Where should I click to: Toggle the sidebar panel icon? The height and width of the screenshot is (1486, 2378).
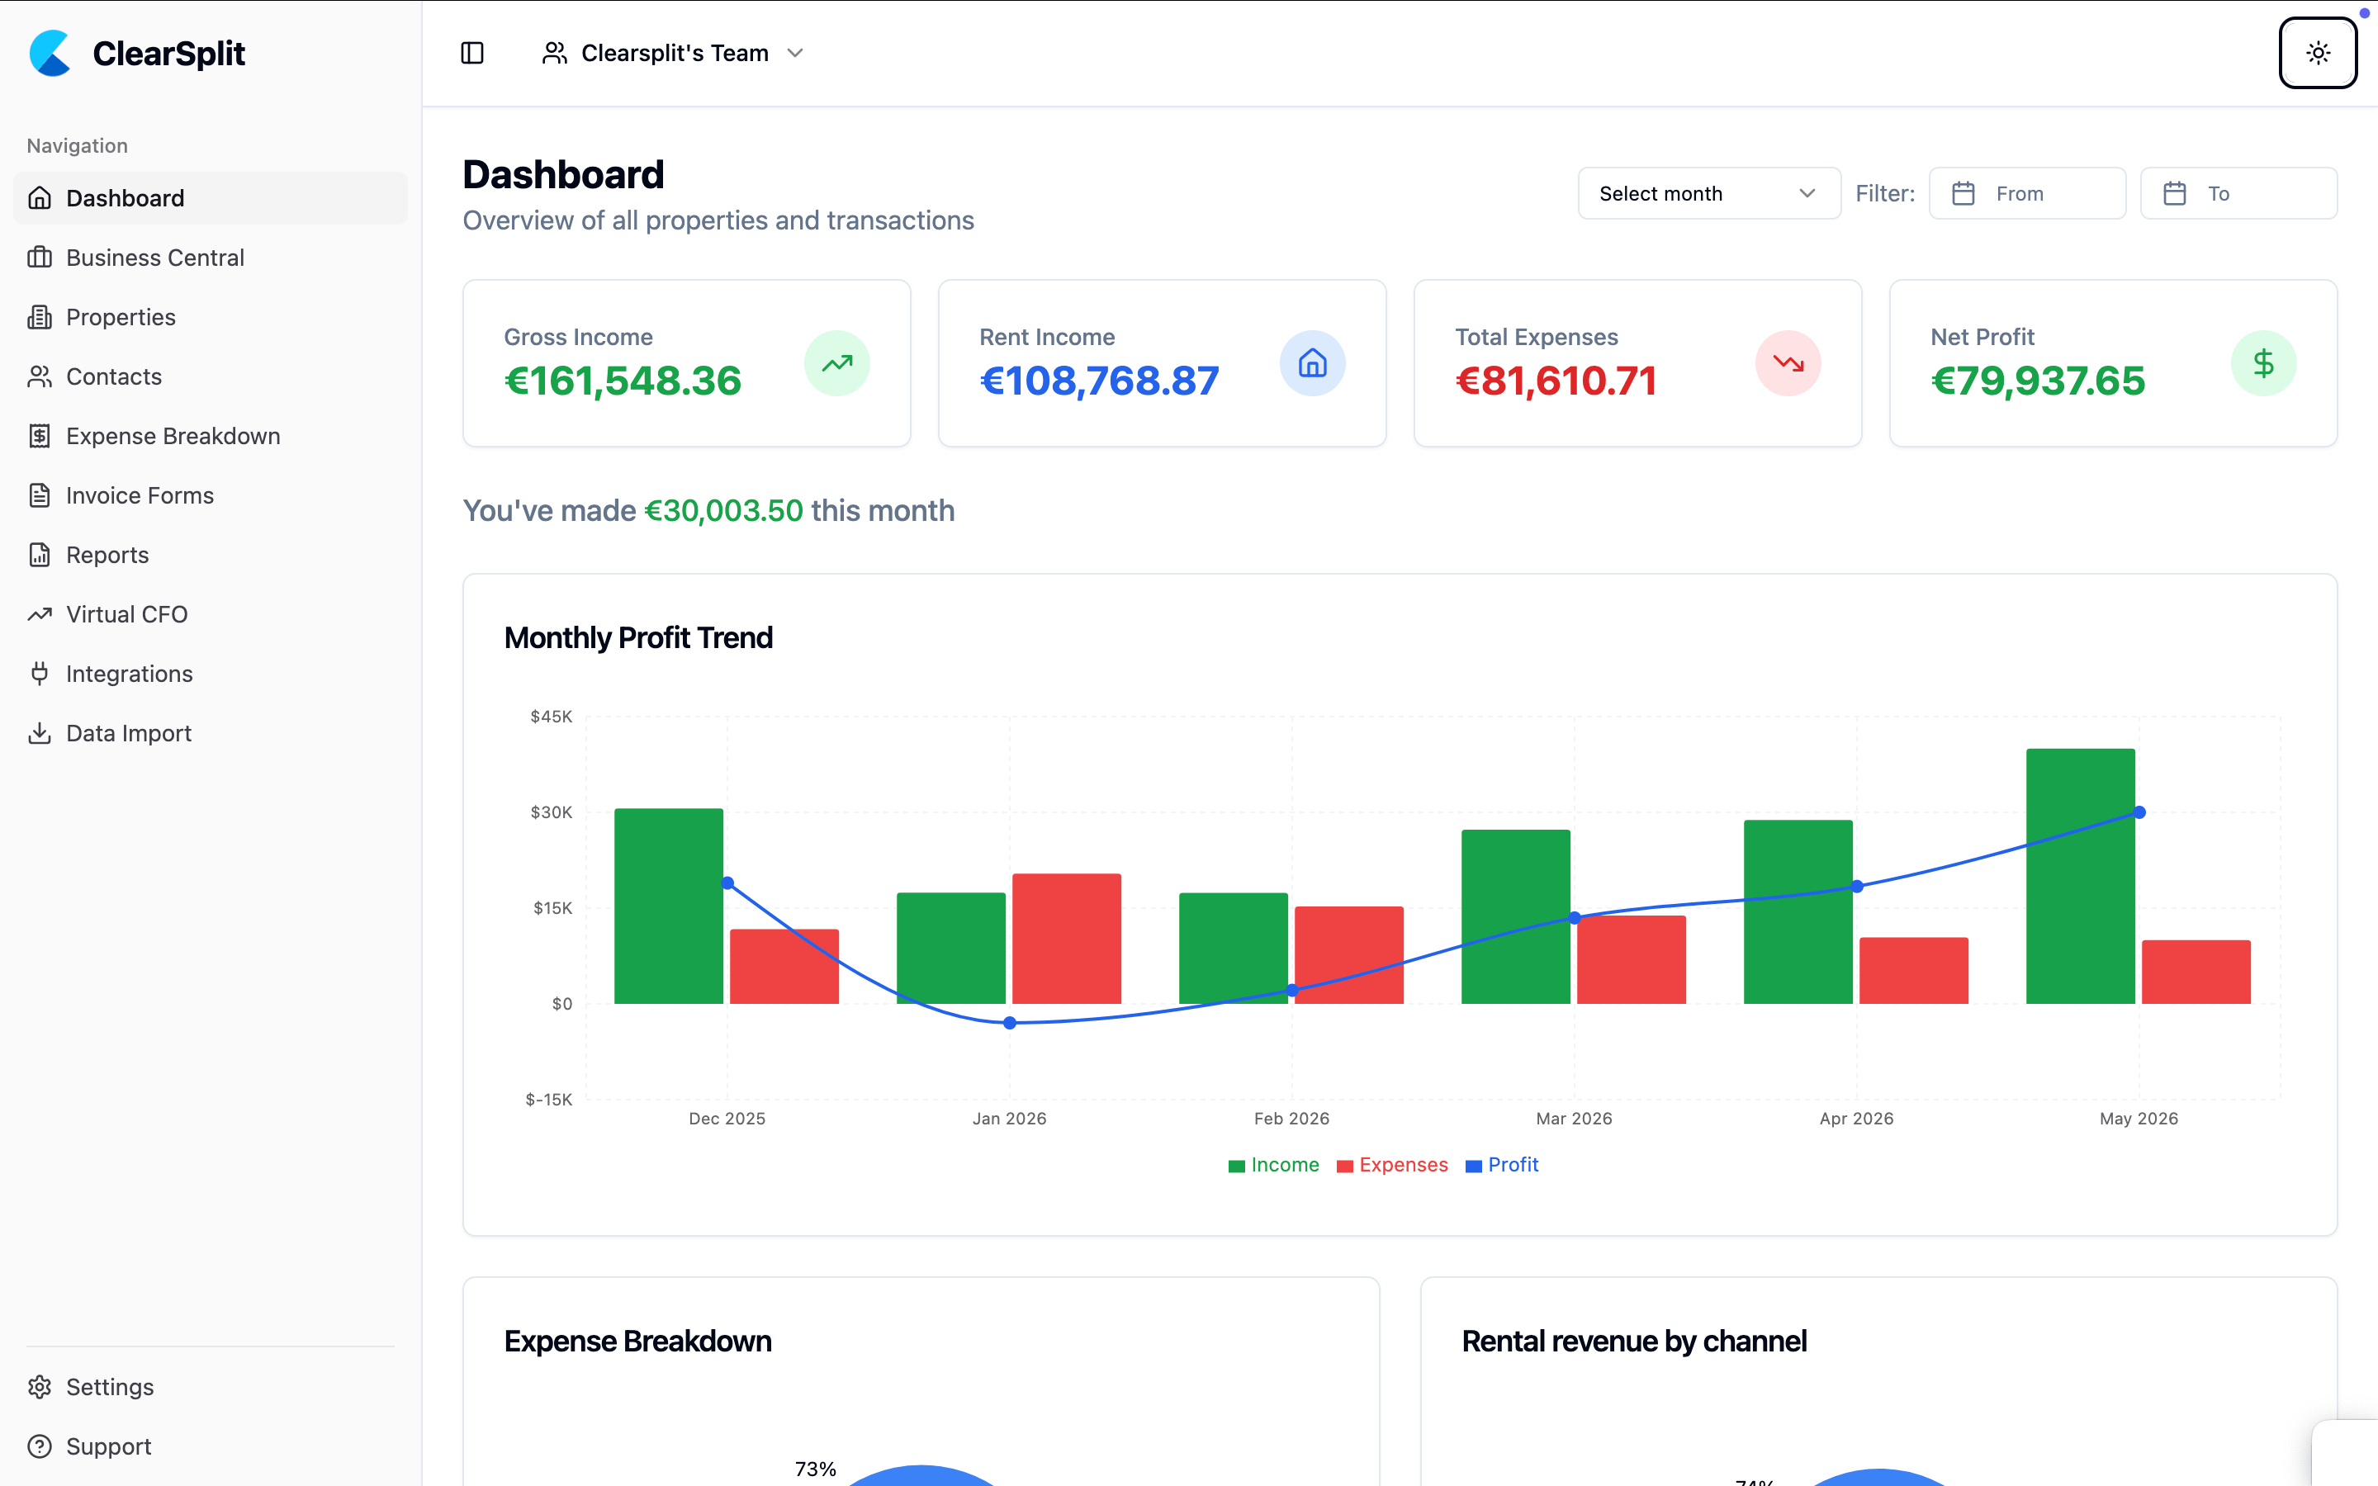(472, 53)
